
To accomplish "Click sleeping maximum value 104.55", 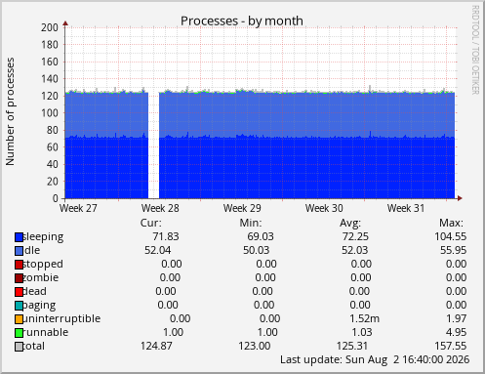I will (451, 236).
